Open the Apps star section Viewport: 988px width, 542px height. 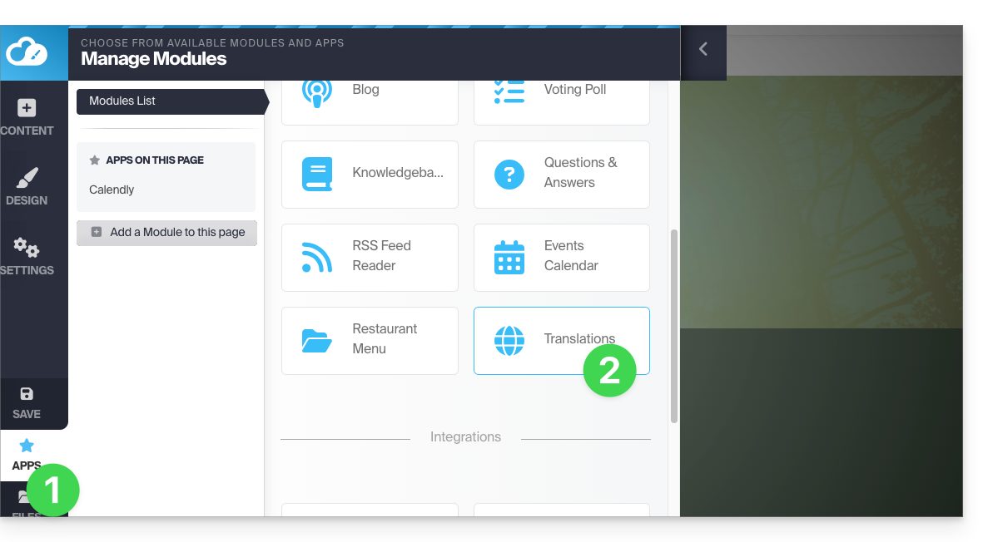[27, 455]
